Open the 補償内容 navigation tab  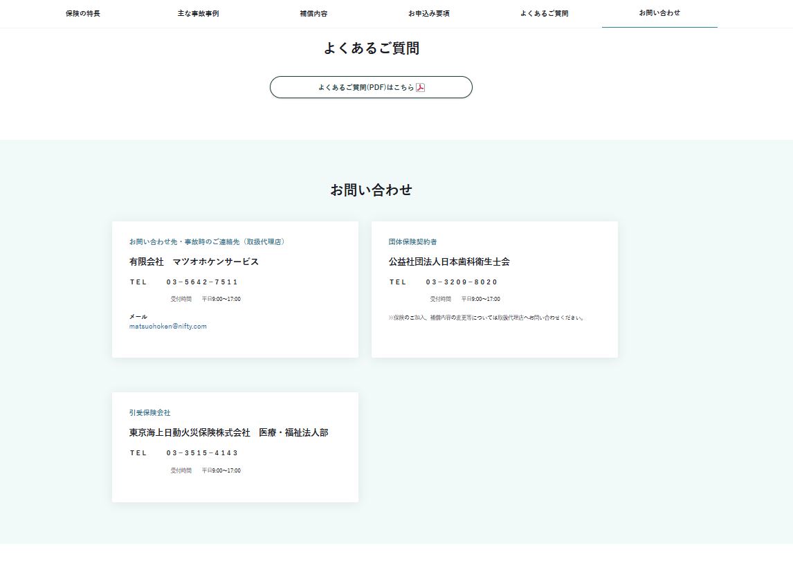[313, 13]
